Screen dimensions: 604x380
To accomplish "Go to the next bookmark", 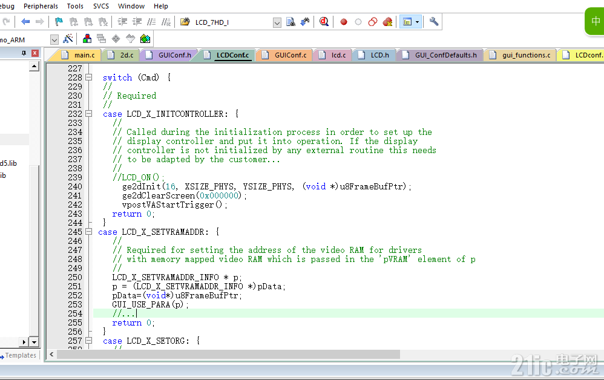I will coord(88,22).
